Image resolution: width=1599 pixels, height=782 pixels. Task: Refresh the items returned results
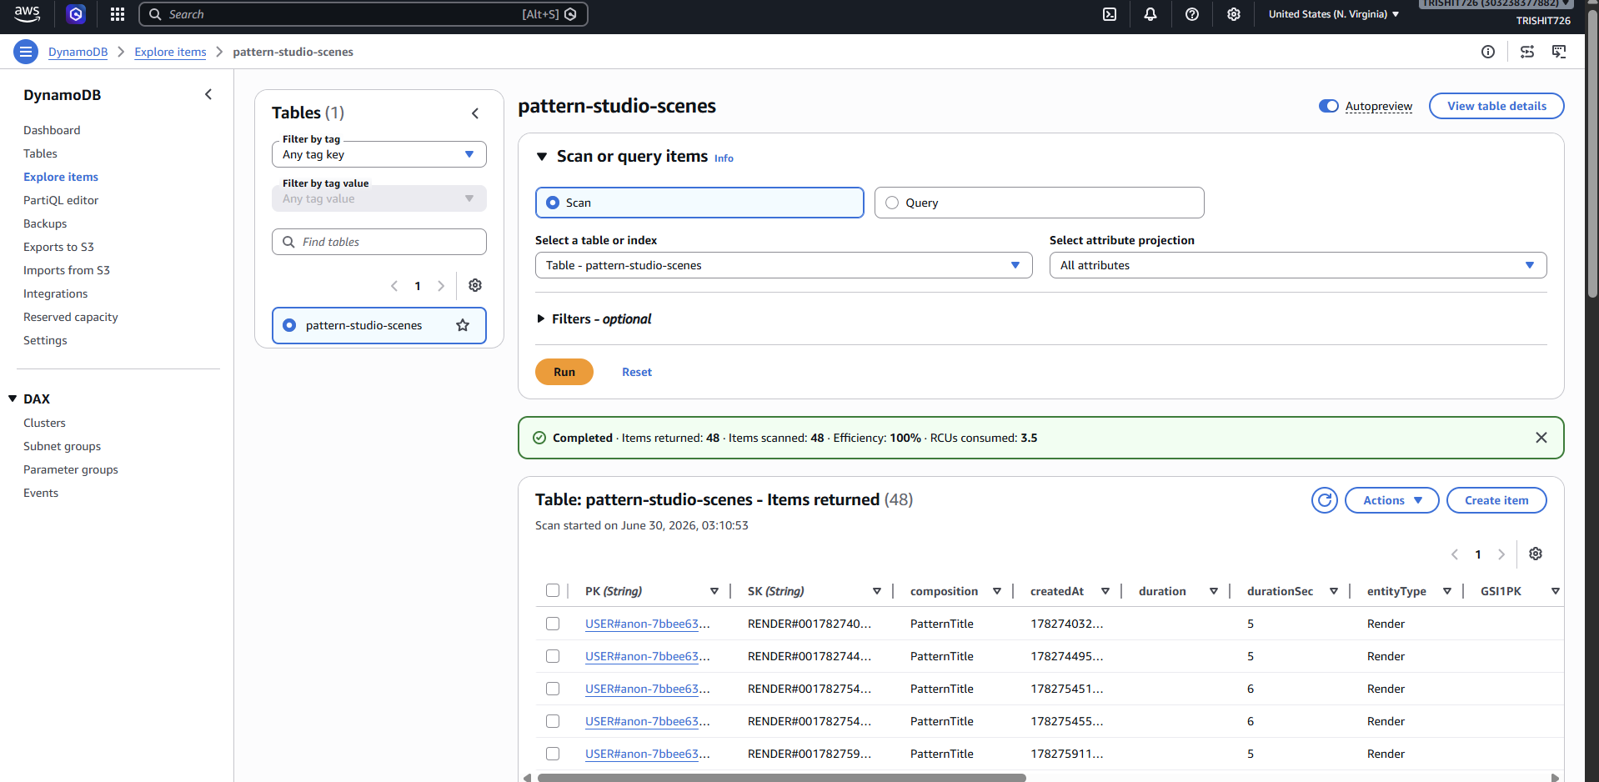pos(1325,500)
